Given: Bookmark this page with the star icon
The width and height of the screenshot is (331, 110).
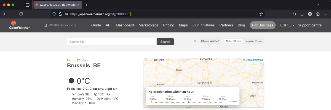Looking at the screenshot, I should tap(261, 14).
